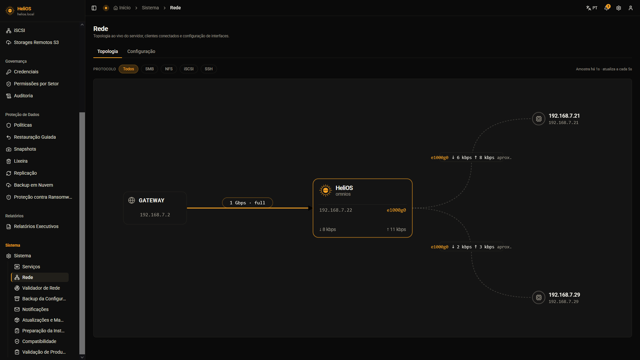This screenshot has width=640, height=360.
Task: Open Preparação da Instalação menu item
Action: (40, 331)
